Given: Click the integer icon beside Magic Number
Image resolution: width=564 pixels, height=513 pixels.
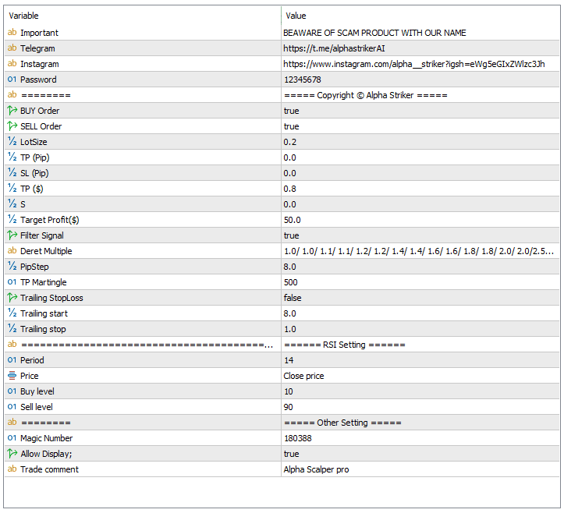Looking at the screenshot, I should (12, 438).
